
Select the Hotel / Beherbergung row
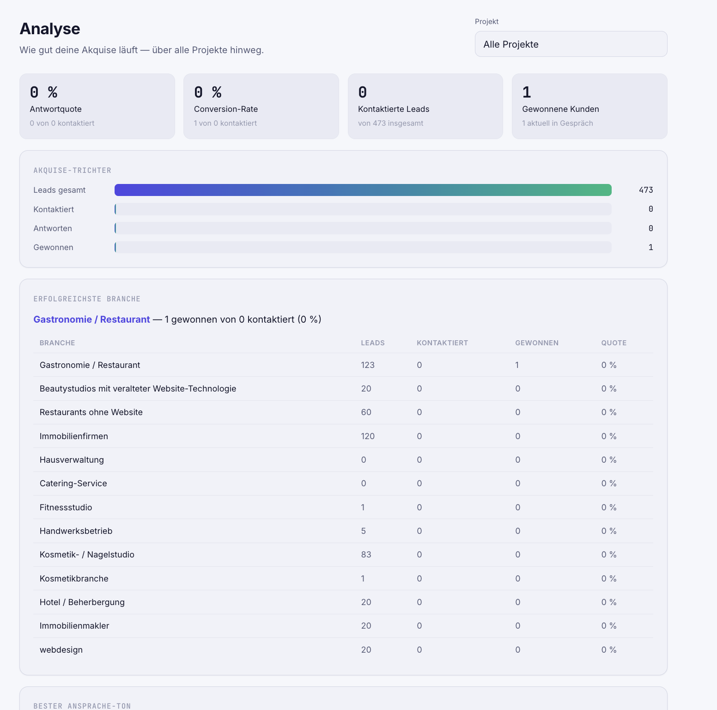[x=343, y=602]
